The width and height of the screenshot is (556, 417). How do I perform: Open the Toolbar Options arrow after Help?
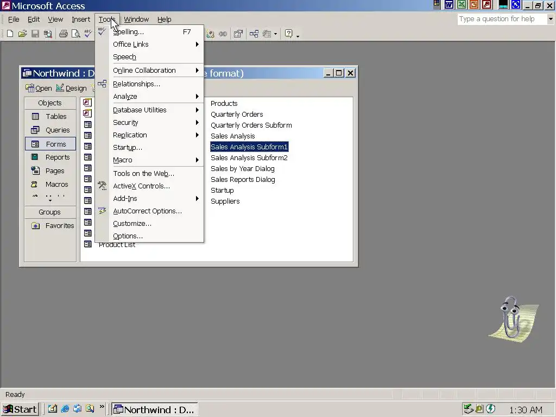click(x=298, y=35)
